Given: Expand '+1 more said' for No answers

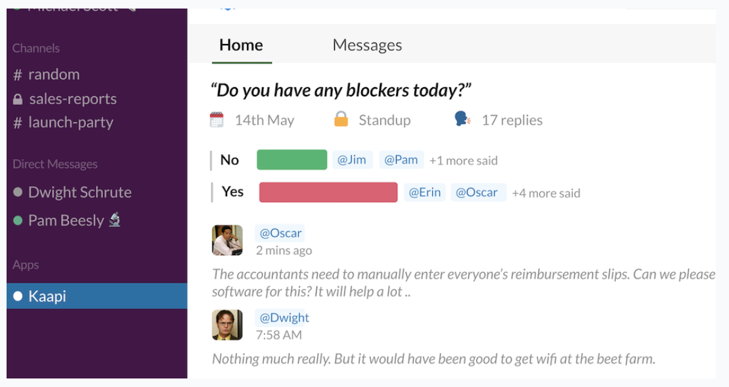Looking at the screenshot, I should click(463, 160).
